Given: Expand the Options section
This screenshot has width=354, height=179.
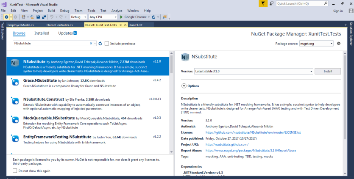Looking at the screenshot, I should [x=184, y=85].
